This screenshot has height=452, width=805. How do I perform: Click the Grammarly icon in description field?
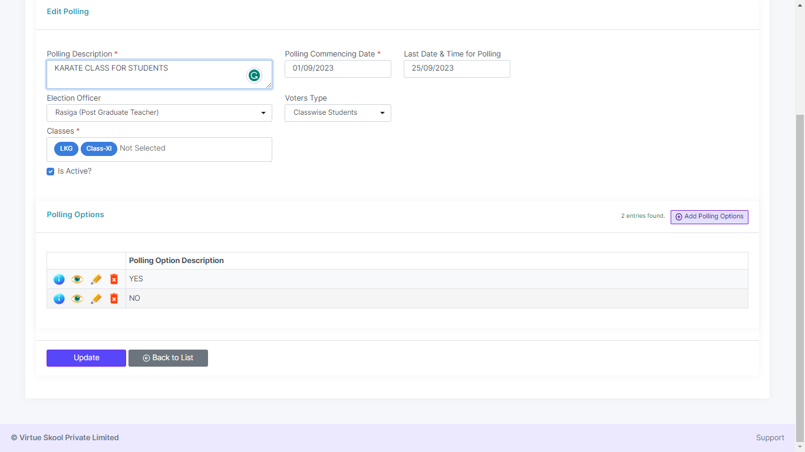pos(254,75)
